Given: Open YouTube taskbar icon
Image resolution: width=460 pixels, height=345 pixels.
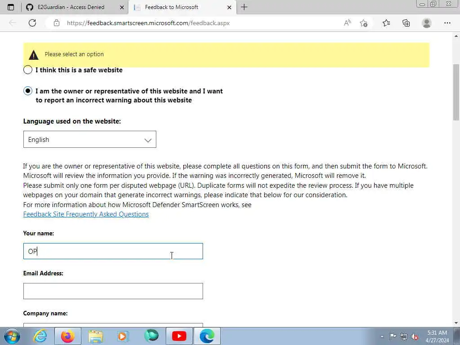Looking at the screenshot, I should [x=179, y=336].
